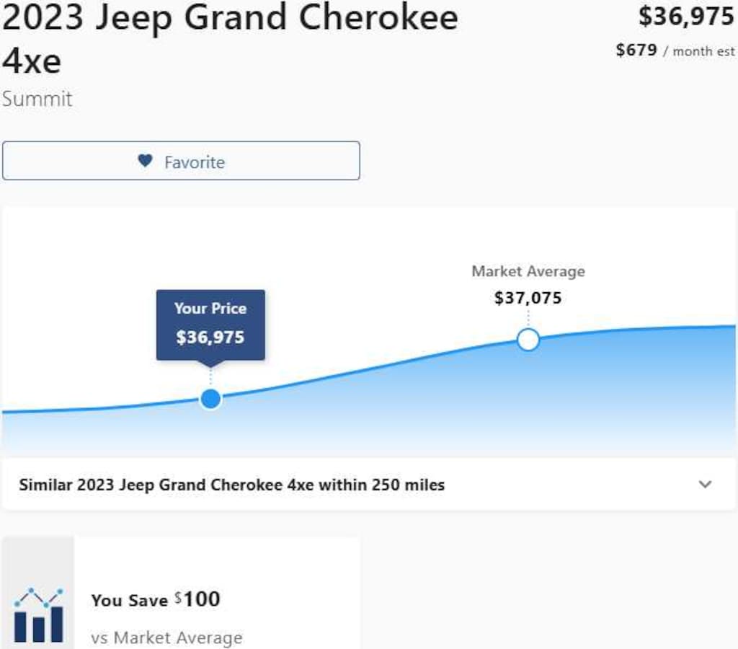738x649 pixels.
Task: Click the filled blue Your Price dot
Action: tap(210, 399)
